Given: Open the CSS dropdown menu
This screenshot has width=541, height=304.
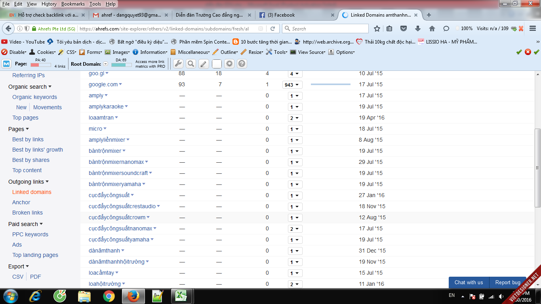Looking at the screenshot, I should [67, 52].
